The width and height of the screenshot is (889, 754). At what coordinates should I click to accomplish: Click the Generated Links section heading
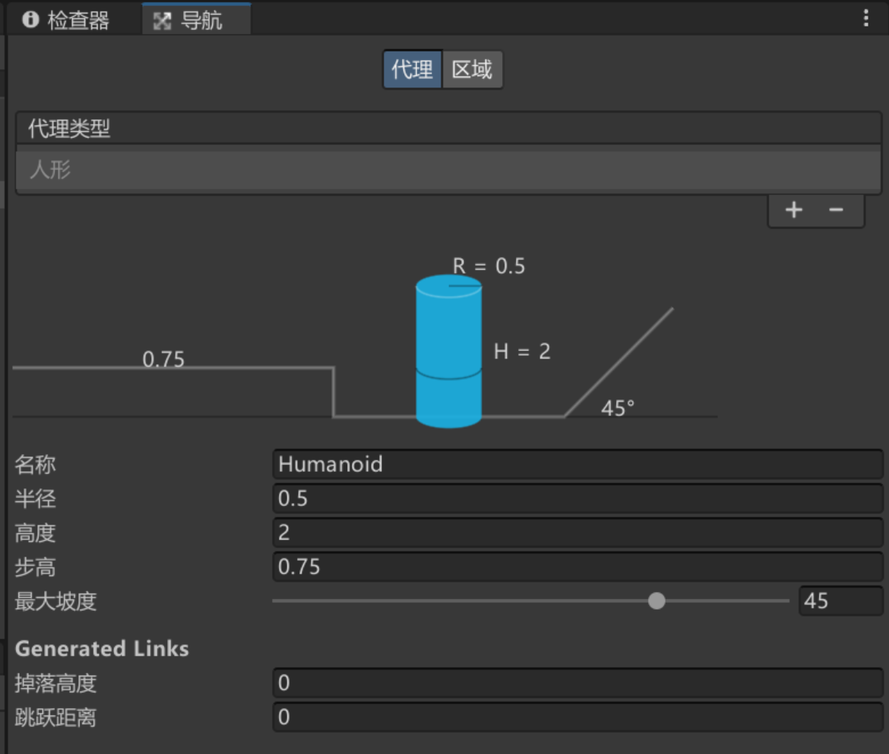[x=102, y=648]
